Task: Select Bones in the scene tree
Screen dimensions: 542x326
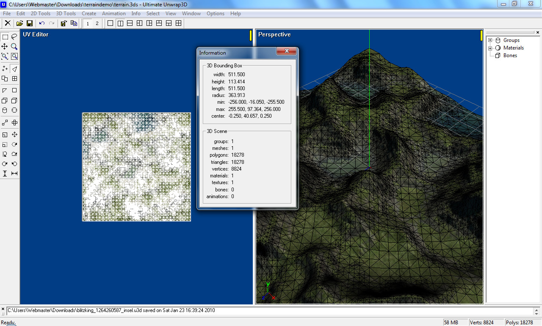Action: click(x=510, y=55)
